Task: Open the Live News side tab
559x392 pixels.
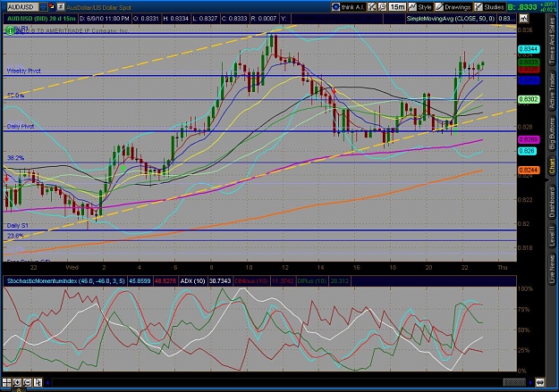Action: (x=552, y=267)
